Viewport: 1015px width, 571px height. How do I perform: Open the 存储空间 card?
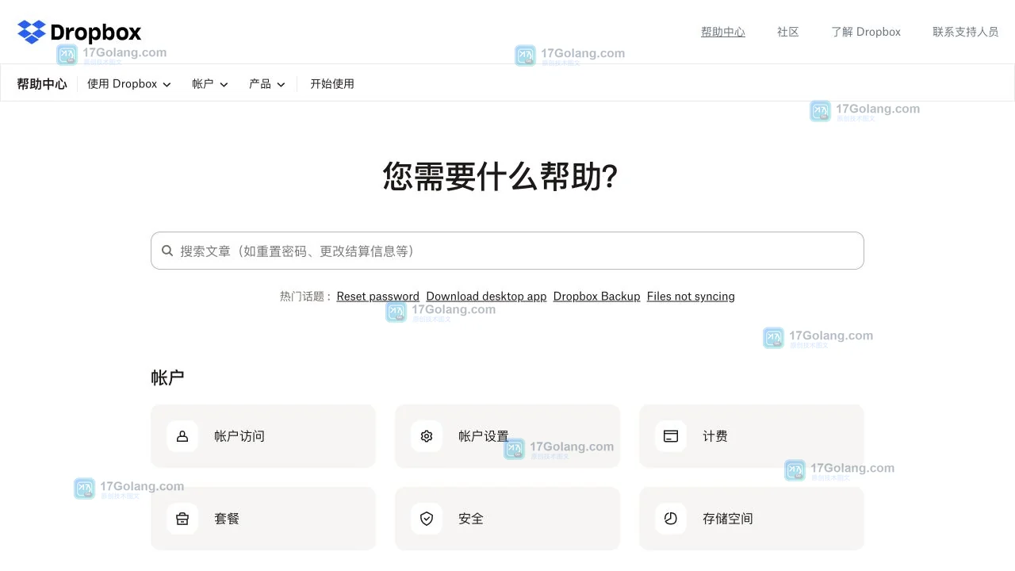point(752,519)
